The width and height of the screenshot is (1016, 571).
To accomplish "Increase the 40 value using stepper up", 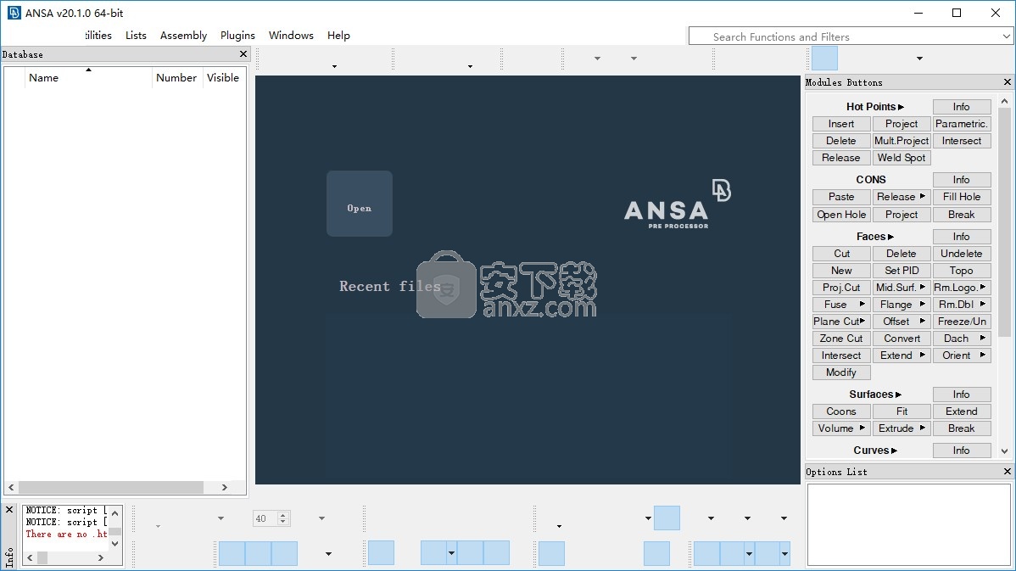I will tap(282, 515).
